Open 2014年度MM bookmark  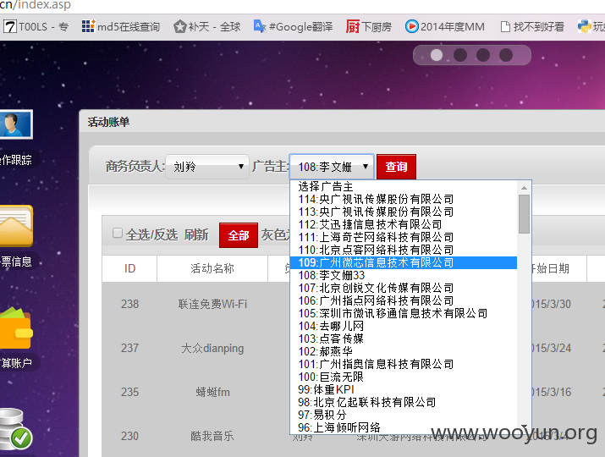445,26
